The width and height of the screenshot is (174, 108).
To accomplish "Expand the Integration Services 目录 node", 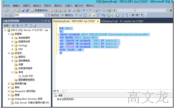I will (9, 99).
